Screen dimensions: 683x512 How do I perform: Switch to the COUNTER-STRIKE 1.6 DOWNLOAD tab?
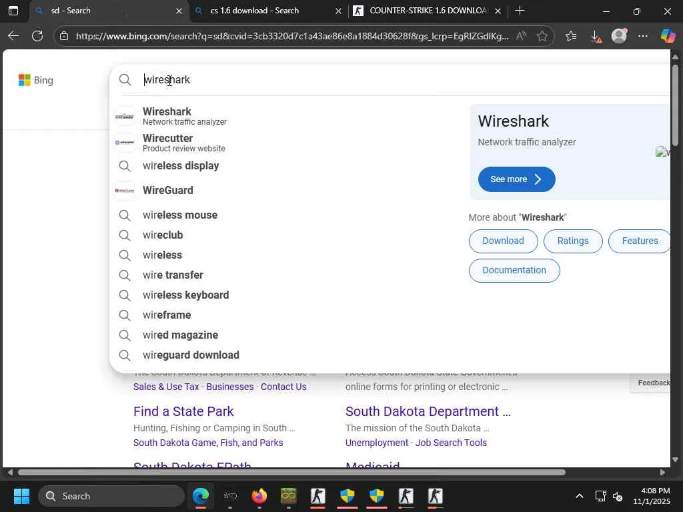coord(428,11)
